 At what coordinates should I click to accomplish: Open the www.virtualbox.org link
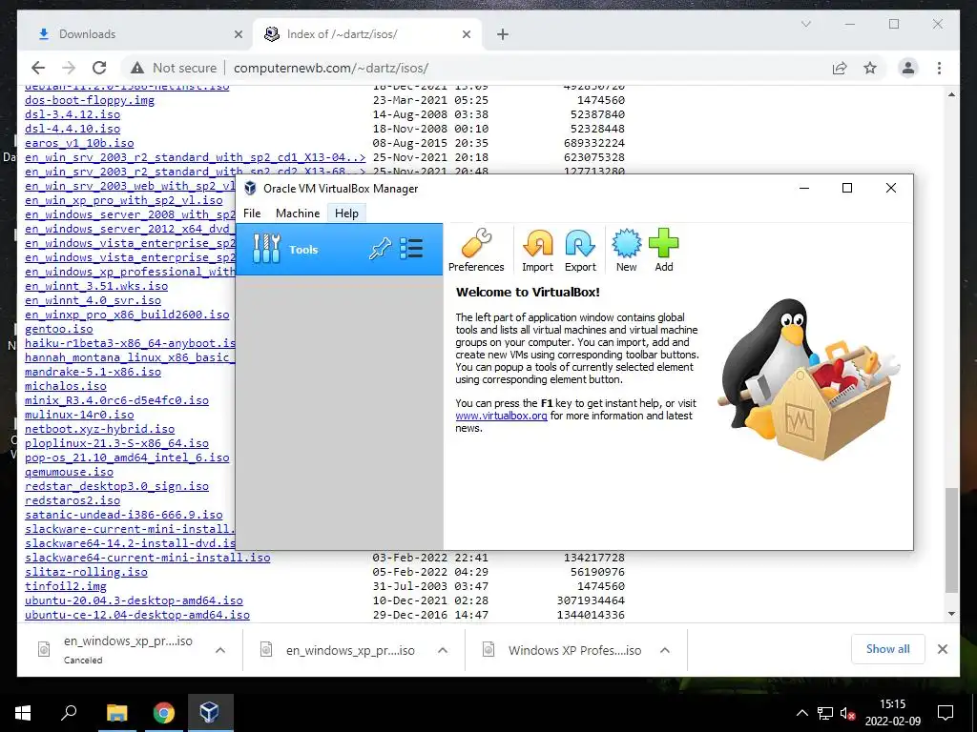[501, 416]
